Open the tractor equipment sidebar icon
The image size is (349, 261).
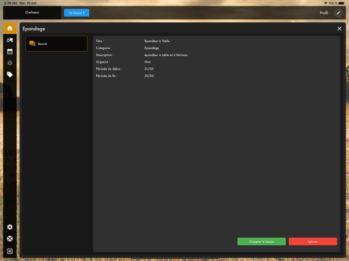pyautogui.click(x=10, y=40)
